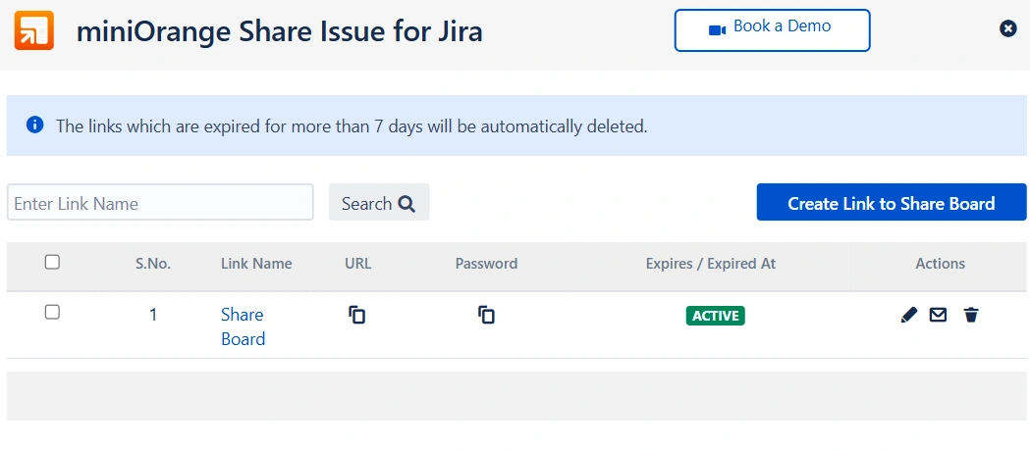Click the ACTIVE status badge

[716, 316]
